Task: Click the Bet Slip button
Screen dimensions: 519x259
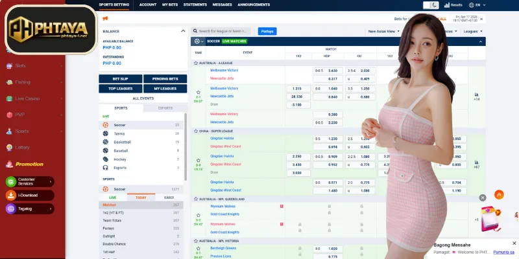Action: [x=121, y=79]
